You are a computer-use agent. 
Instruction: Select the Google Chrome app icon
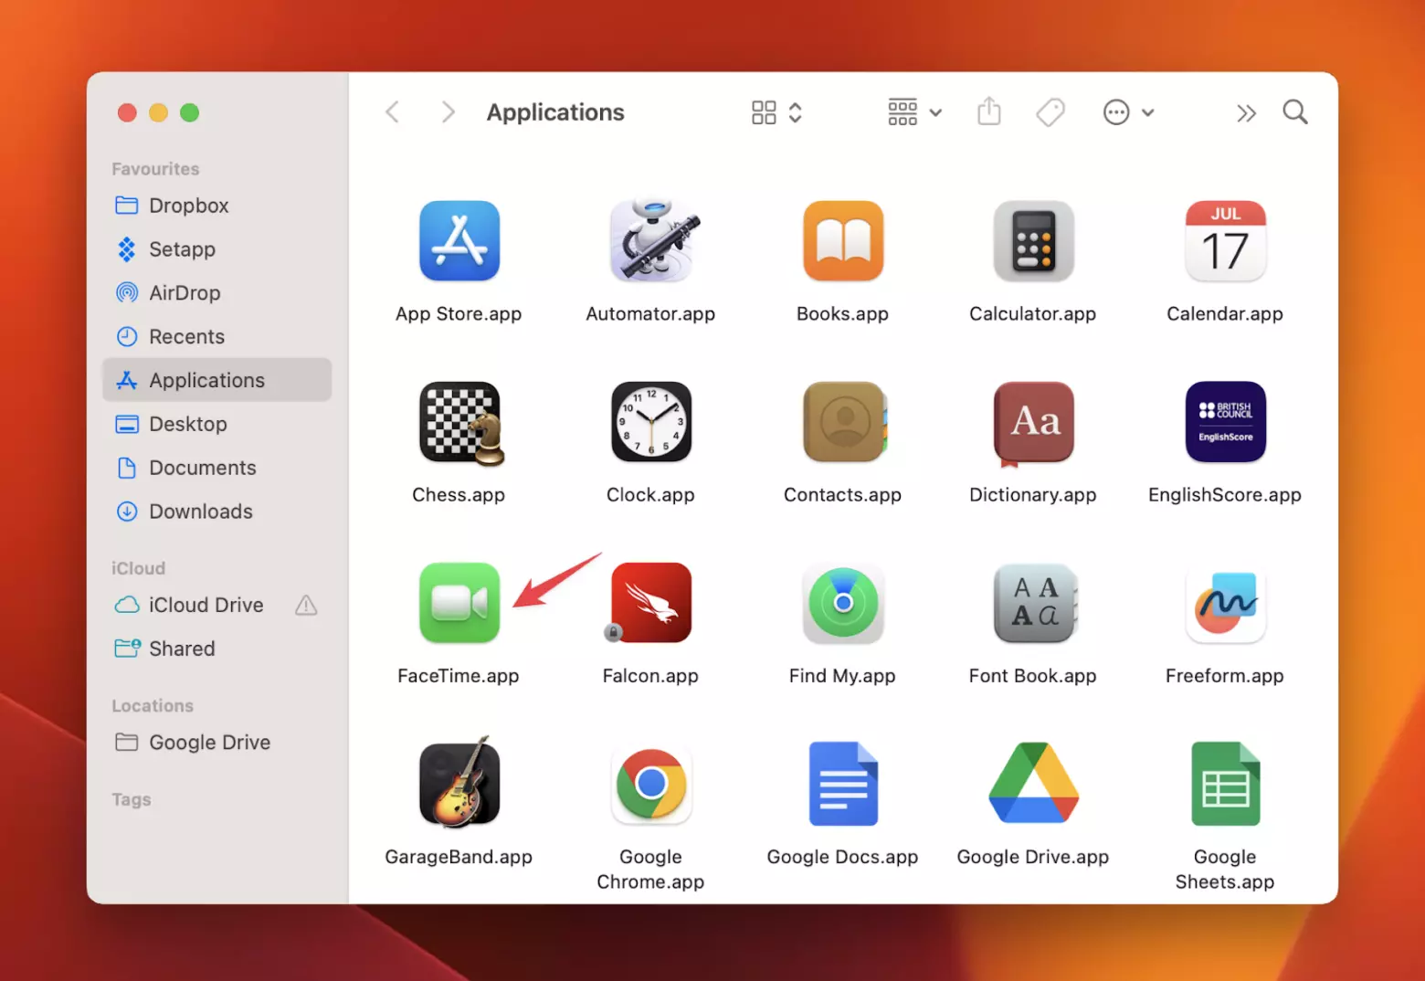tap(650, 784)
